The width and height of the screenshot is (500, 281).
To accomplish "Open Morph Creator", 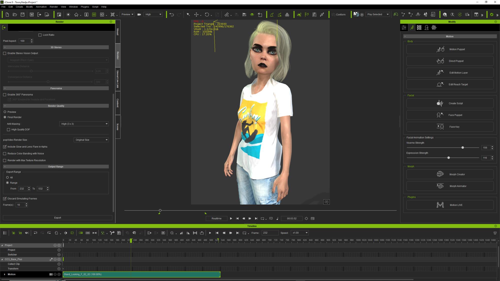I will 450,174.
